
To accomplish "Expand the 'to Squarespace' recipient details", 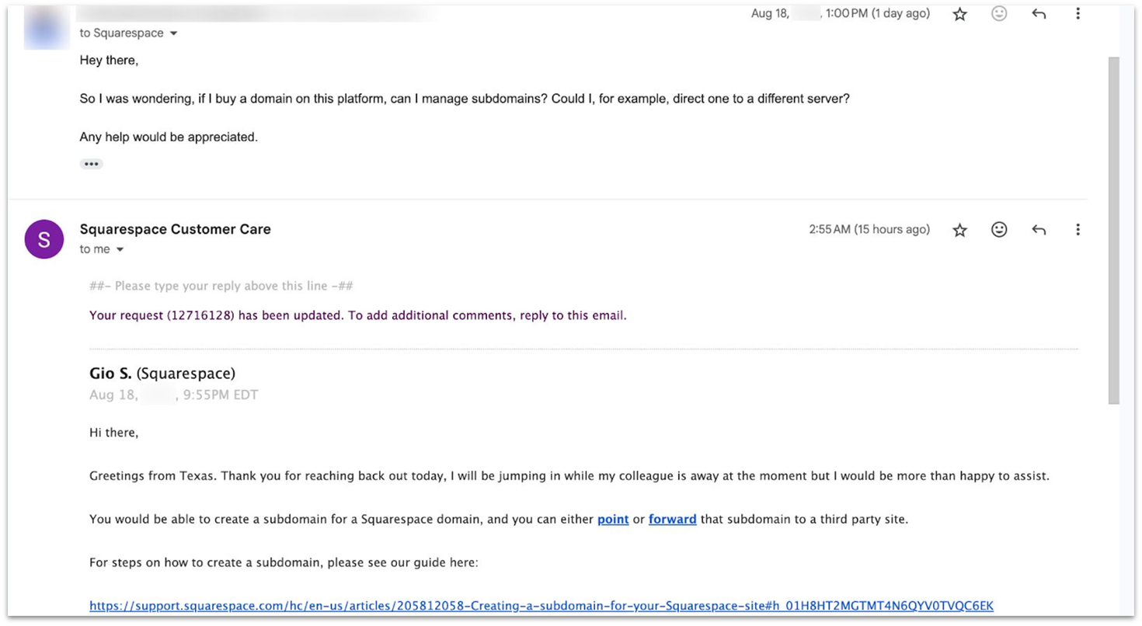I will 128,33.
